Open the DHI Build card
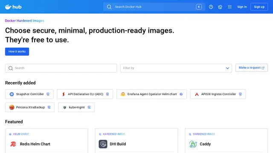Viewport: 273px width, 153px height. pyautogui.click(x=136, y=141)
